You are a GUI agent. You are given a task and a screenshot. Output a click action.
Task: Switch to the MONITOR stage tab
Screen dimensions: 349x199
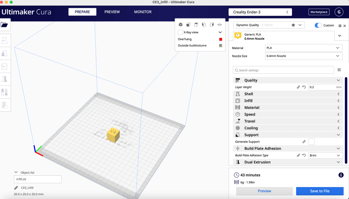coord(143,12)
